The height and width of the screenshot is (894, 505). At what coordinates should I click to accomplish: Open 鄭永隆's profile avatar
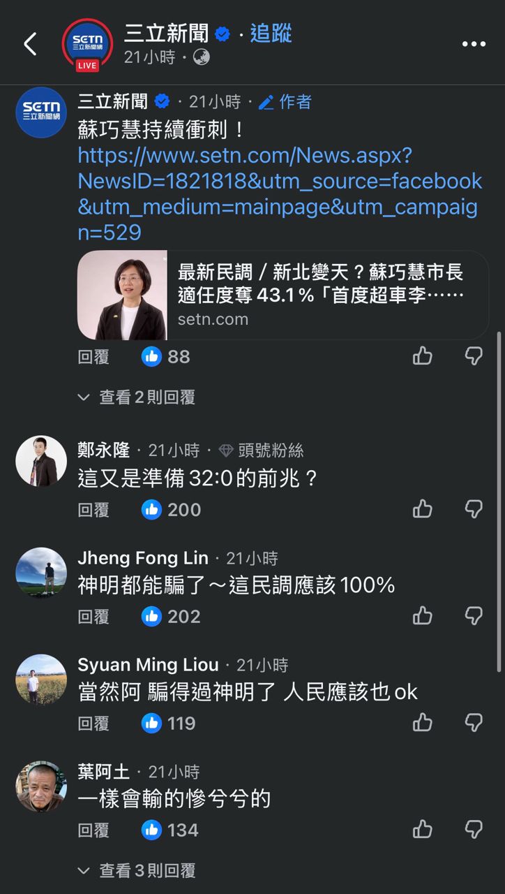pyautogui.click(x=41, y=461)
